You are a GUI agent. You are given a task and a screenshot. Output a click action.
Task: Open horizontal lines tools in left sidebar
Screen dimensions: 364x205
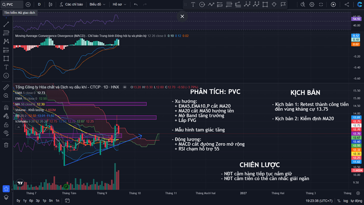point(6,33)
